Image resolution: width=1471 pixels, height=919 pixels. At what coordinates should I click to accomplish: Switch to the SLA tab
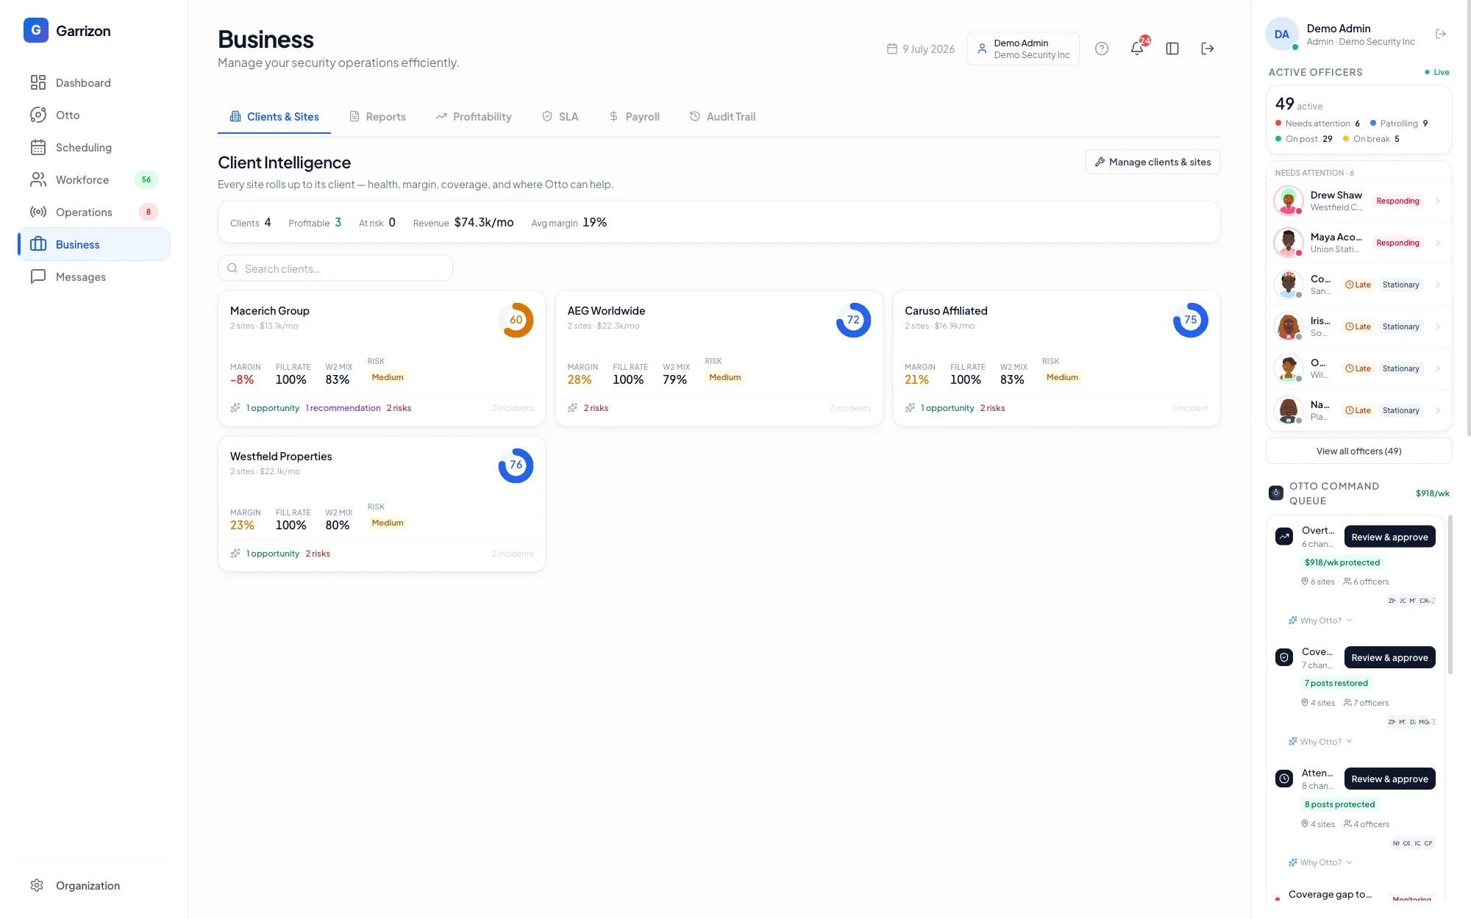tap(560, 117)
